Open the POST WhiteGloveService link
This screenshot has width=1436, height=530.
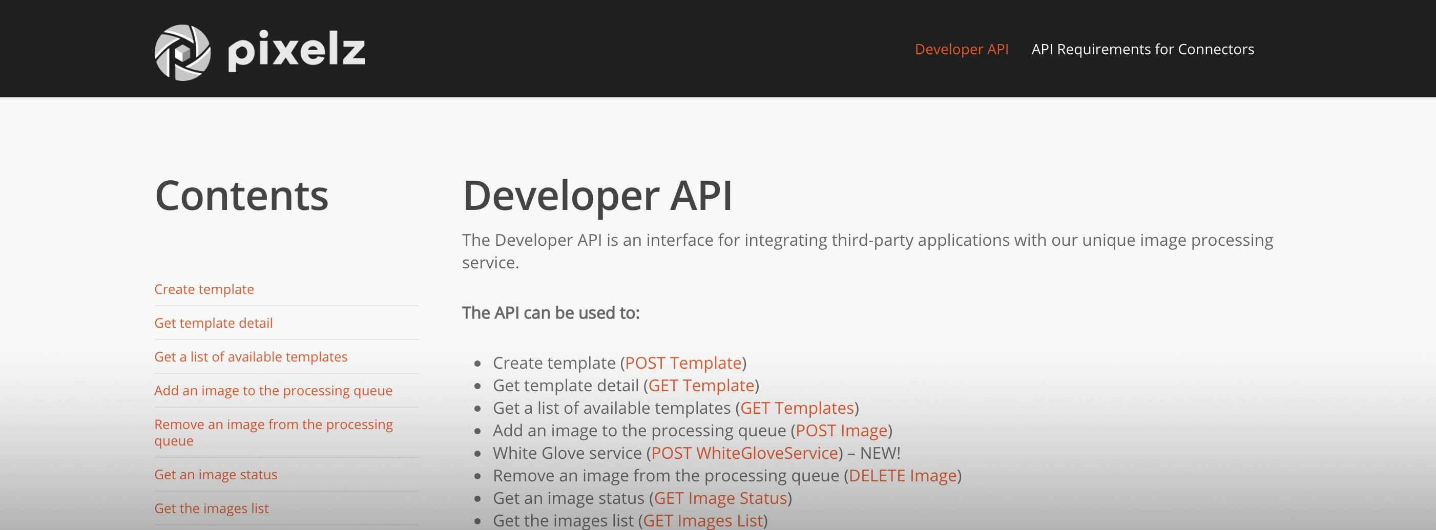[745, 453]
